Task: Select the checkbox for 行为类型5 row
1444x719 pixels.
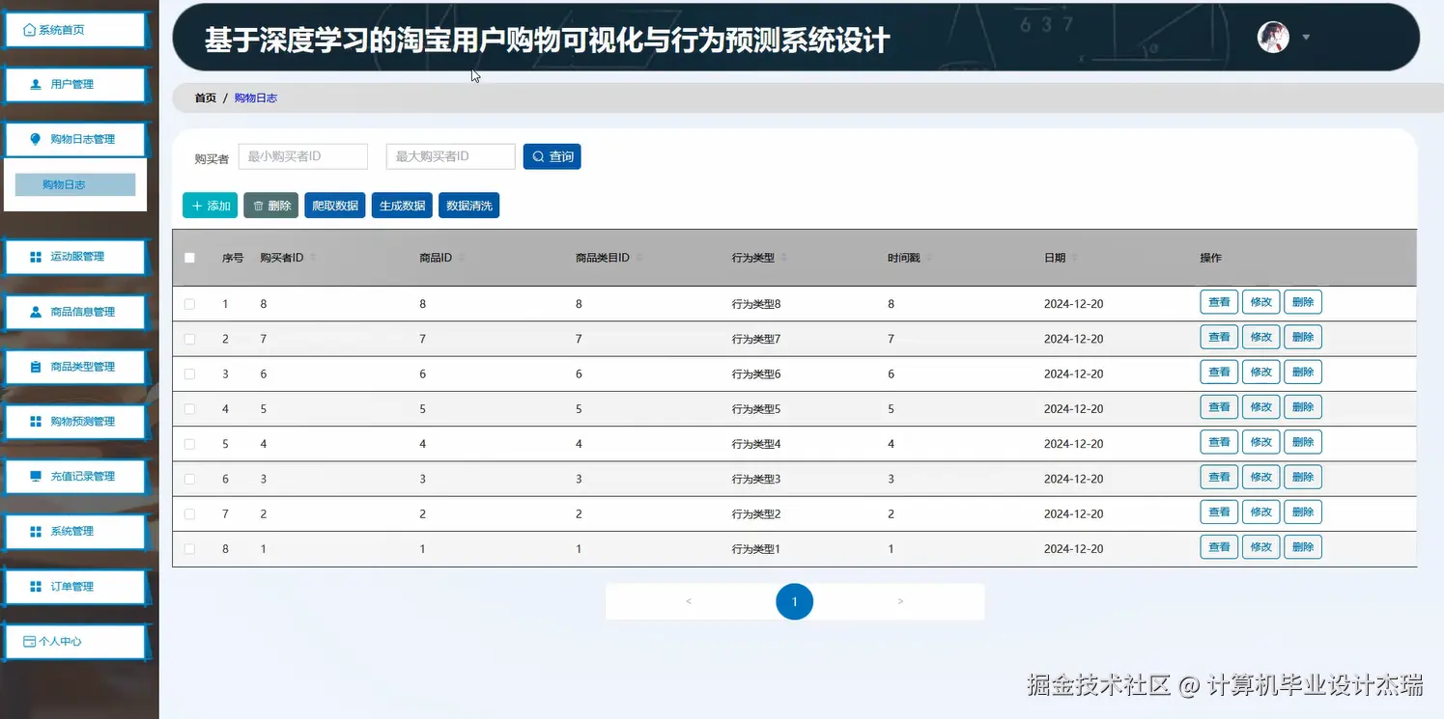Action: (189, 409)
